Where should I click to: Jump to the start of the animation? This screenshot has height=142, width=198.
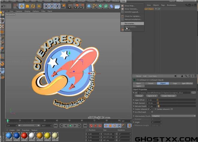pyautogui.click(x=55, y=126)
